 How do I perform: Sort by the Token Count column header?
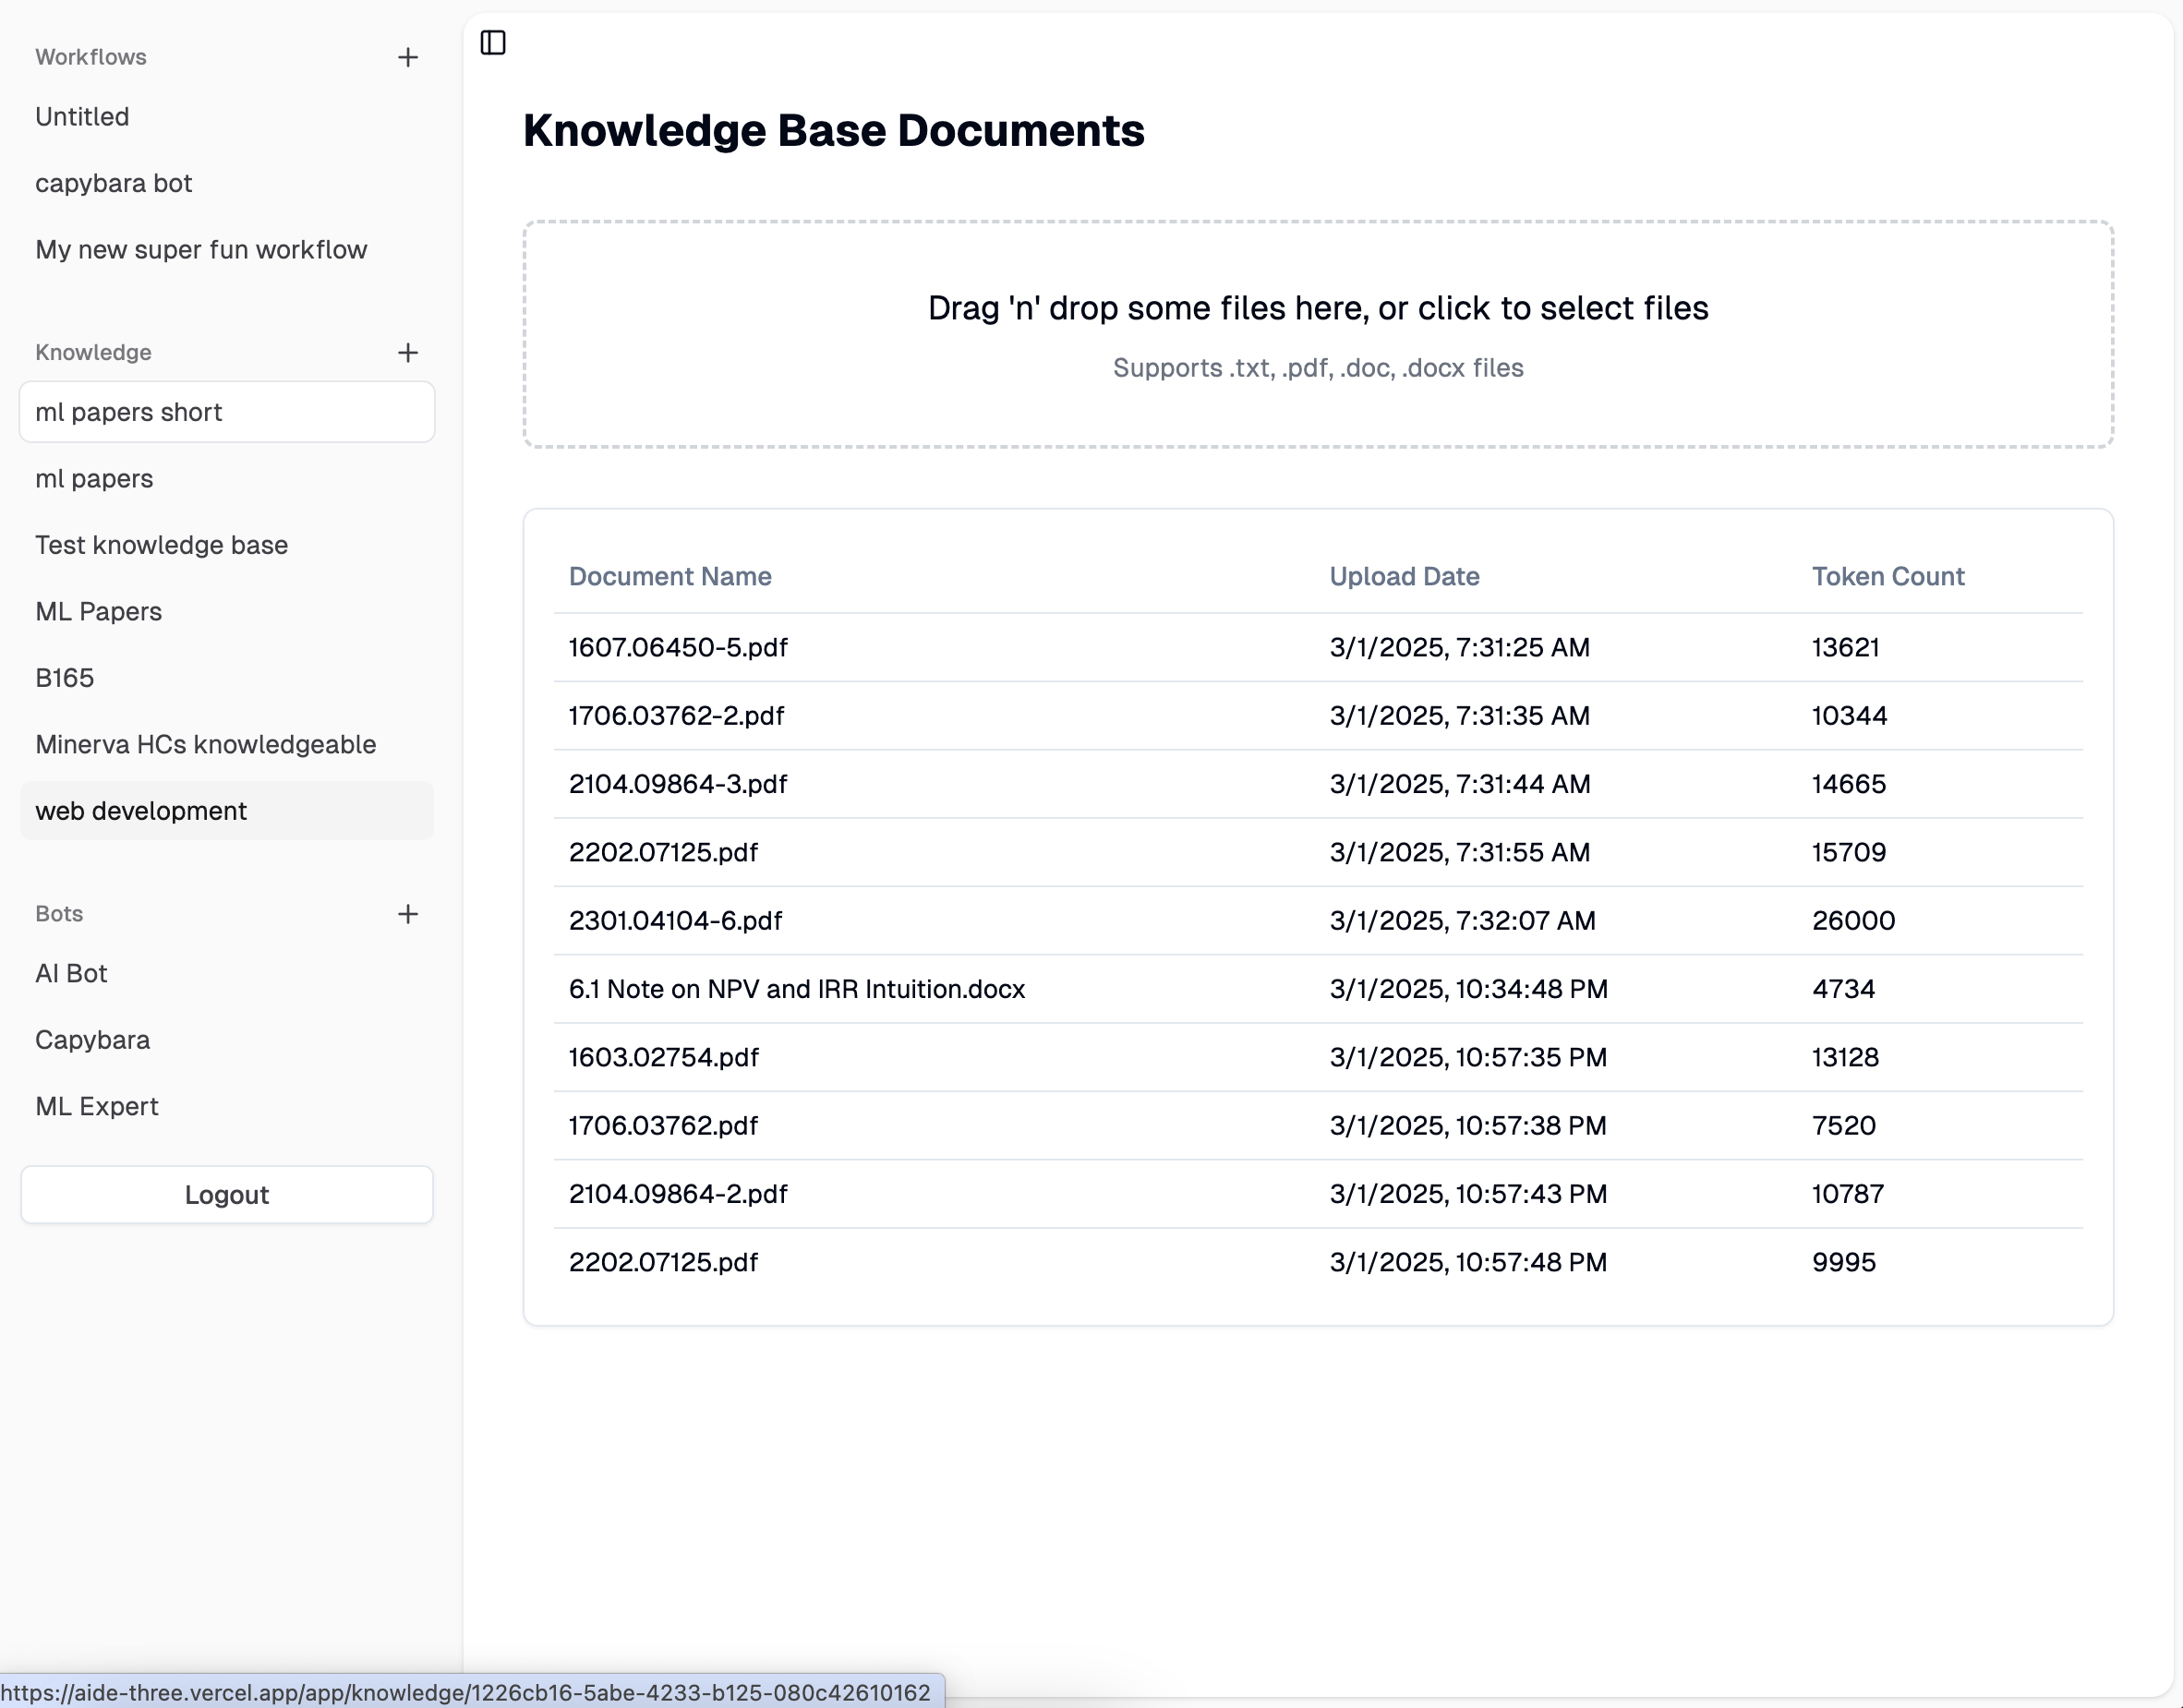tap(1887, 577)
